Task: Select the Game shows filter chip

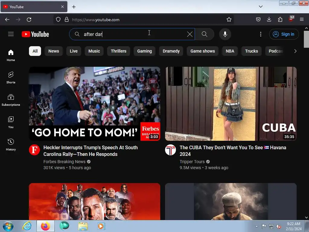Action: point(202,51)
